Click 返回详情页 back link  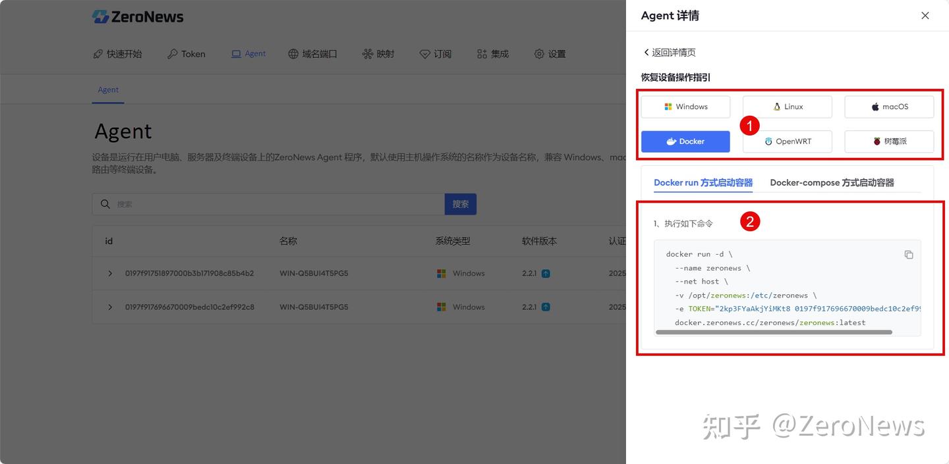coord(669,53)
